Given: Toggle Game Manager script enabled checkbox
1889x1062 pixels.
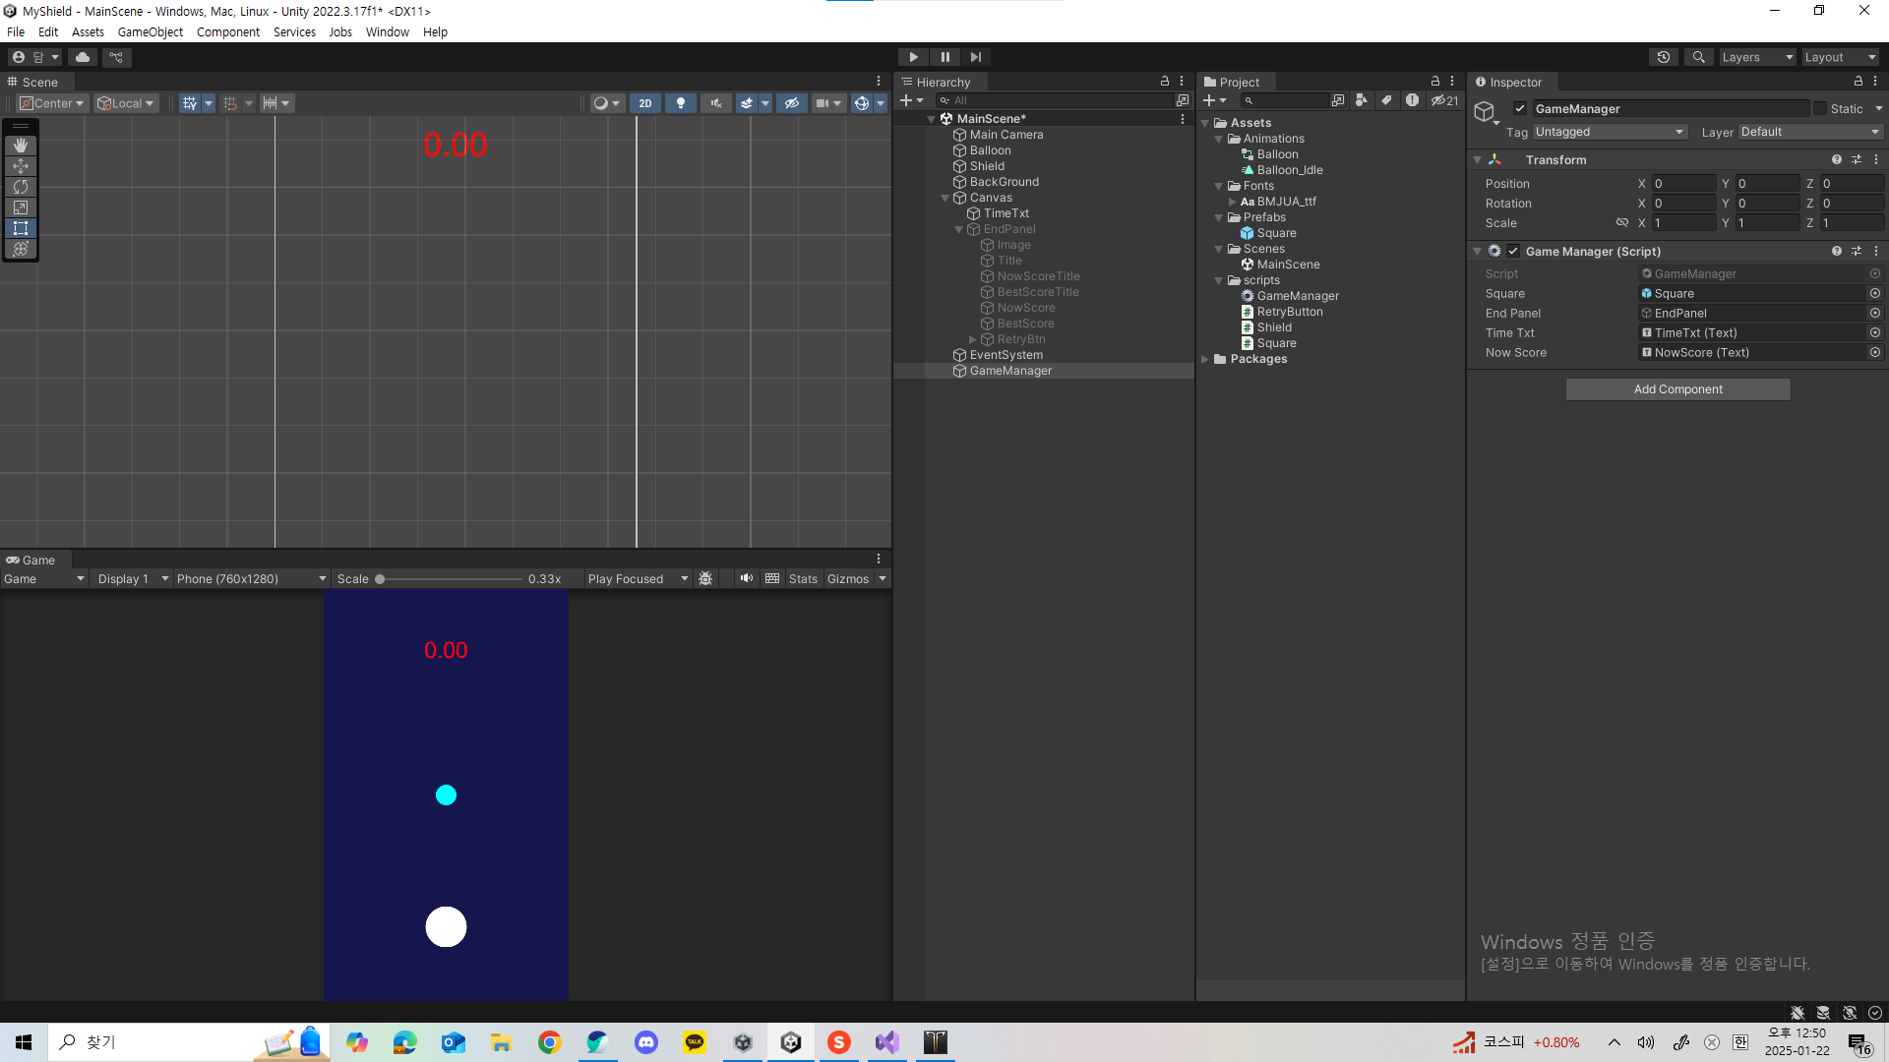Looking at the screenshot, I should [1514, 252].
